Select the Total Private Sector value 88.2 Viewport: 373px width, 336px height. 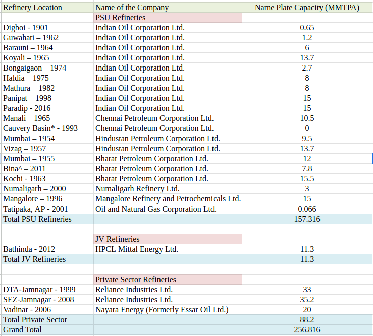(x=307, y=320)
